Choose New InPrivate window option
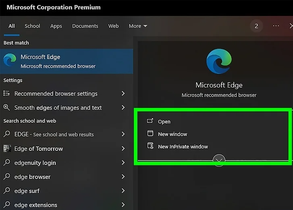 (x=183, y=146)
